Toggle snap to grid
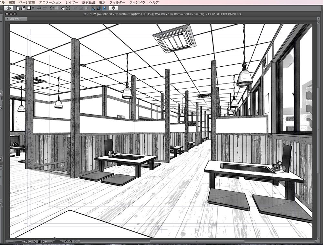323x245 pixels. click(105, 8)
